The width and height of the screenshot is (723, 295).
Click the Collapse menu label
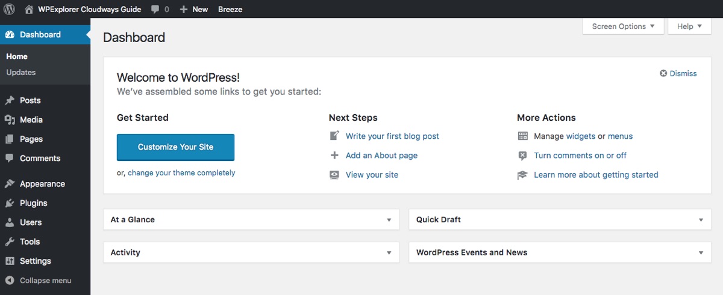45,281
